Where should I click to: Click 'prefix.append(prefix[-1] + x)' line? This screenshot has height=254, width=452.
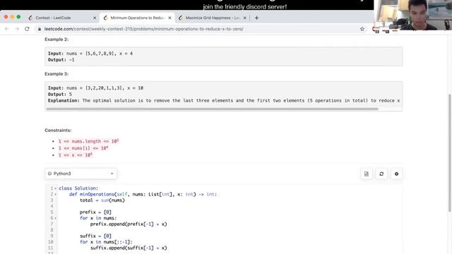coord(129,224)
